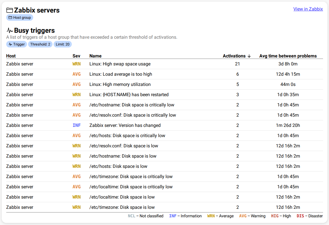Viewport: 329px width, 225px height.
Task: Click the INF severity badge in Version changed row
Action: [77, 125]
